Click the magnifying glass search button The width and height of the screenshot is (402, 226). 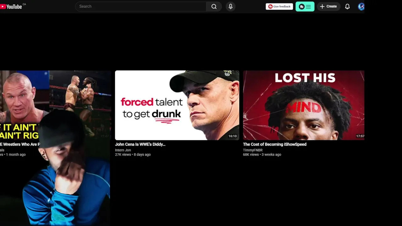click(x=214, y=6)
